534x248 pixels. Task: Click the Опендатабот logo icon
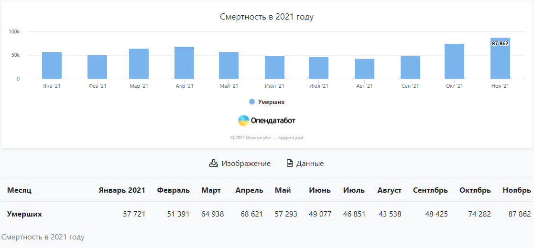point(244,121)
